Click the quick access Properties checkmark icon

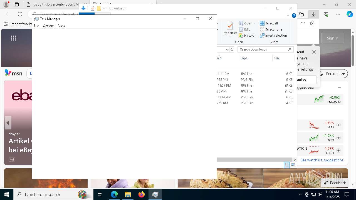tap(93, 8)
